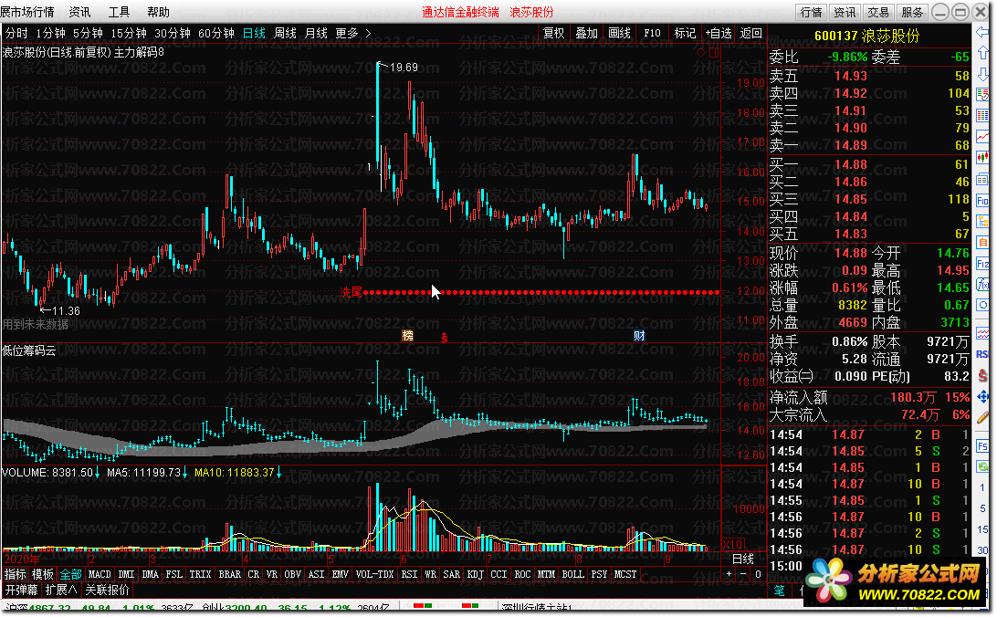Click the green refresh sidebar icon
Viewport: 997px width, 617px height.
tap(982, 466)
